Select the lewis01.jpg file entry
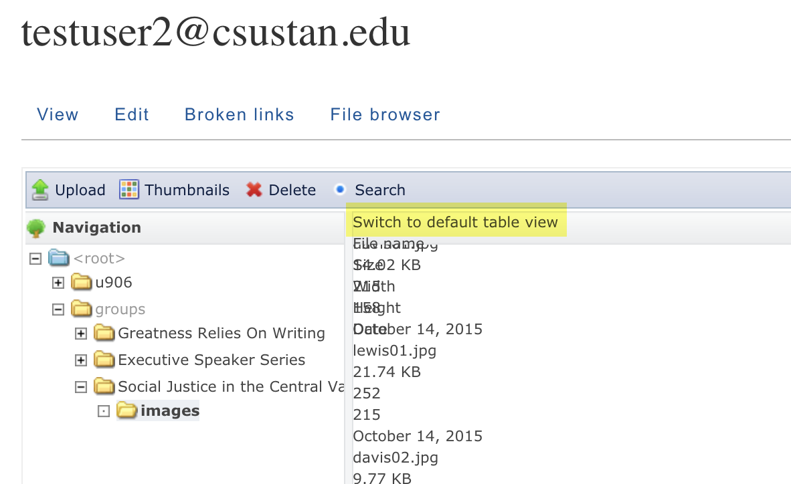 click(394, 350)
